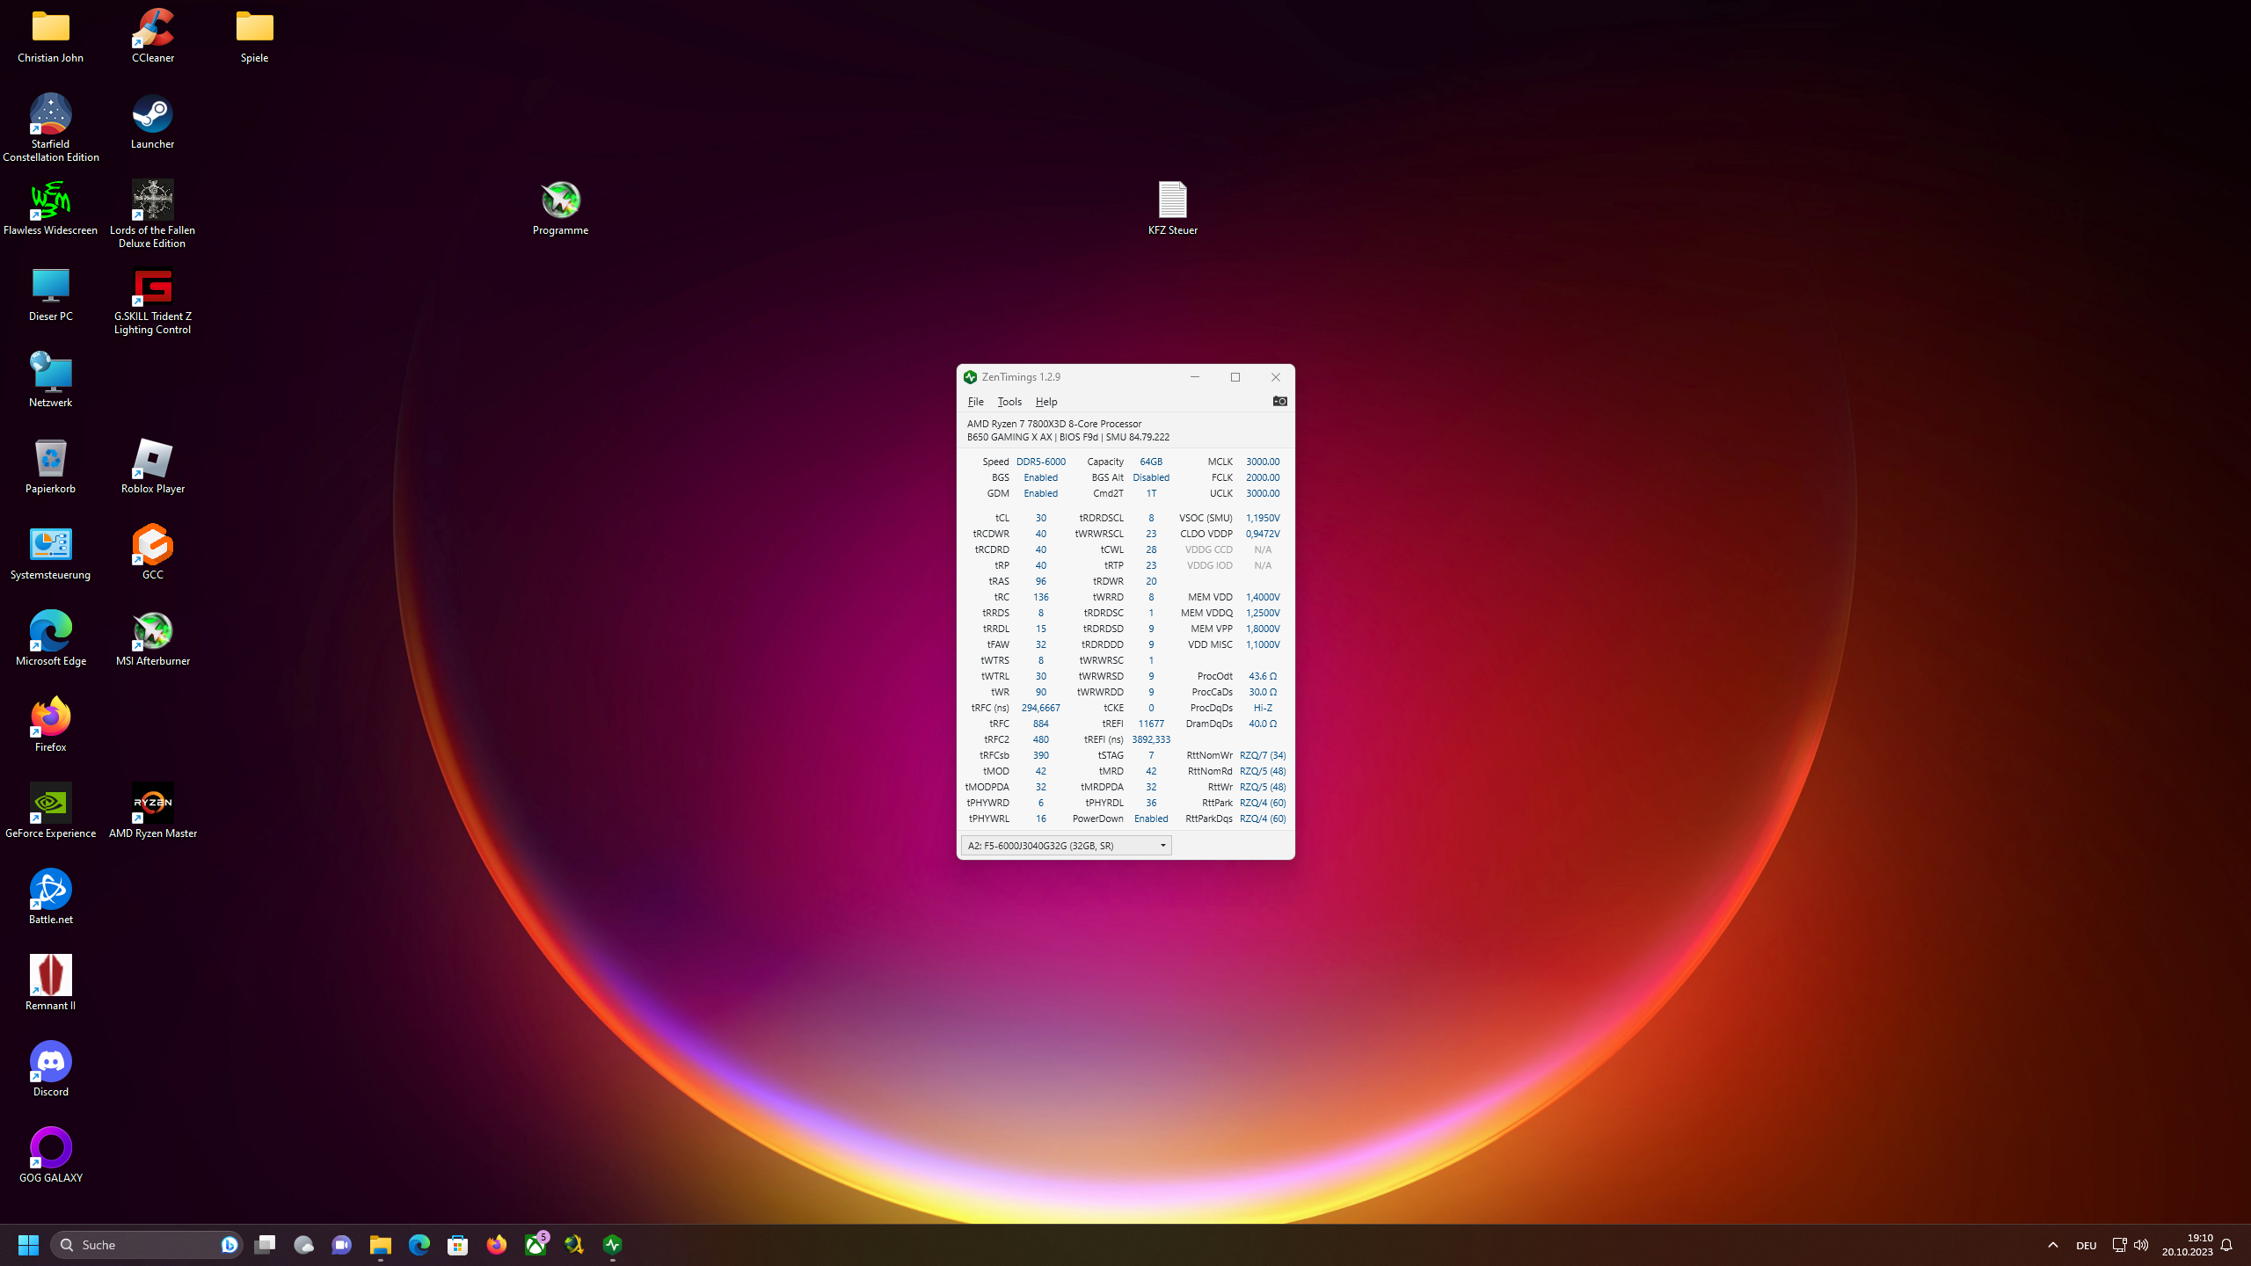2251x1266 pixels.
Task: Click the ZenTimings icon in the taskbar
Action: click(613, 1245)
